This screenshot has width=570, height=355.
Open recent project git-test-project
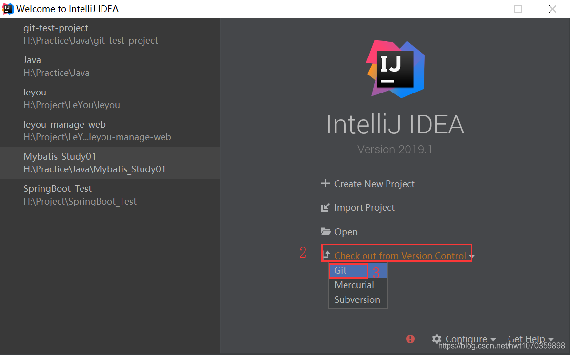click(110, 34)
